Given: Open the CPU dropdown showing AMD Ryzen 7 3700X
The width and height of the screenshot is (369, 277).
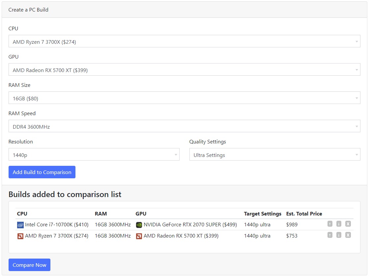Looking at the screenshot, I should pos(184,41).
